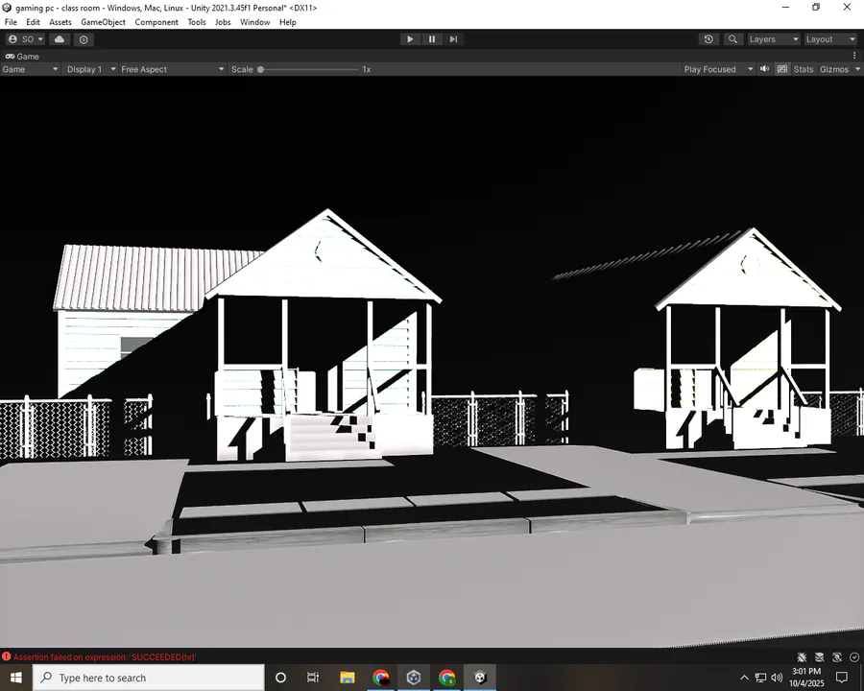Step one frame forward

(453, 39)
